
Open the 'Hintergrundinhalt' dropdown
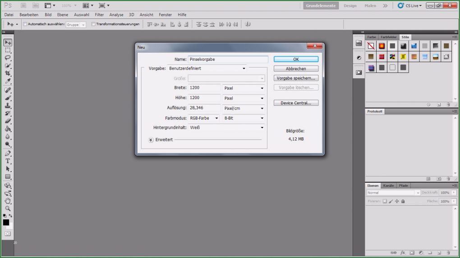click(226, 128)
